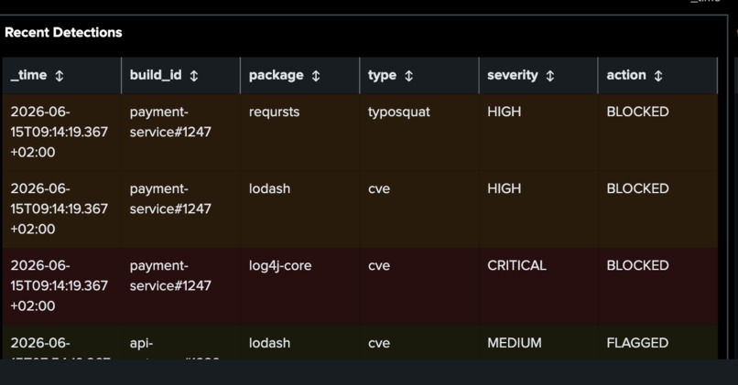Click HIGH severity in the reqursts row
The width and height of the screenshot is (738, 385).
click(x=505, y=112)
